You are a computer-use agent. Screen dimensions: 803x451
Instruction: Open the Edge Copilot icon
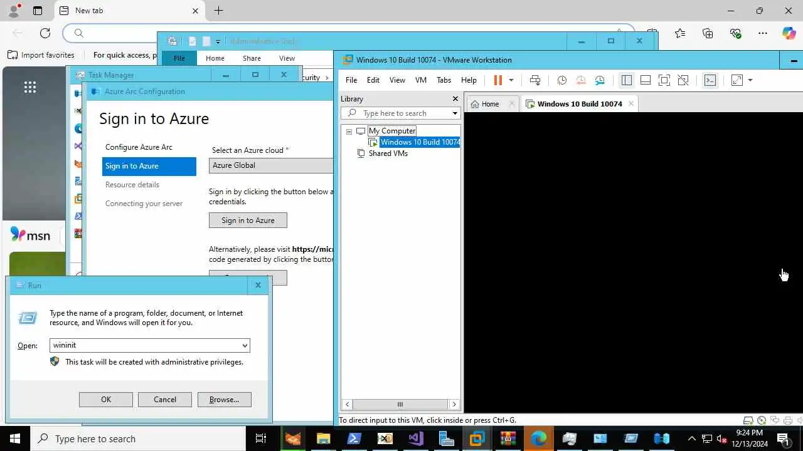click(x=789, y=33)
